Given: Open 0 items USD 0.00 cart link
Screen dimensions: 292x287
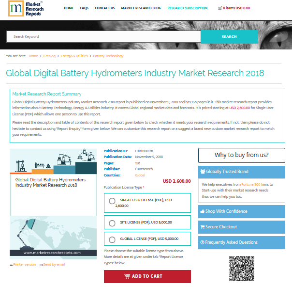Looking at the screenshot, I should (236, 8).
